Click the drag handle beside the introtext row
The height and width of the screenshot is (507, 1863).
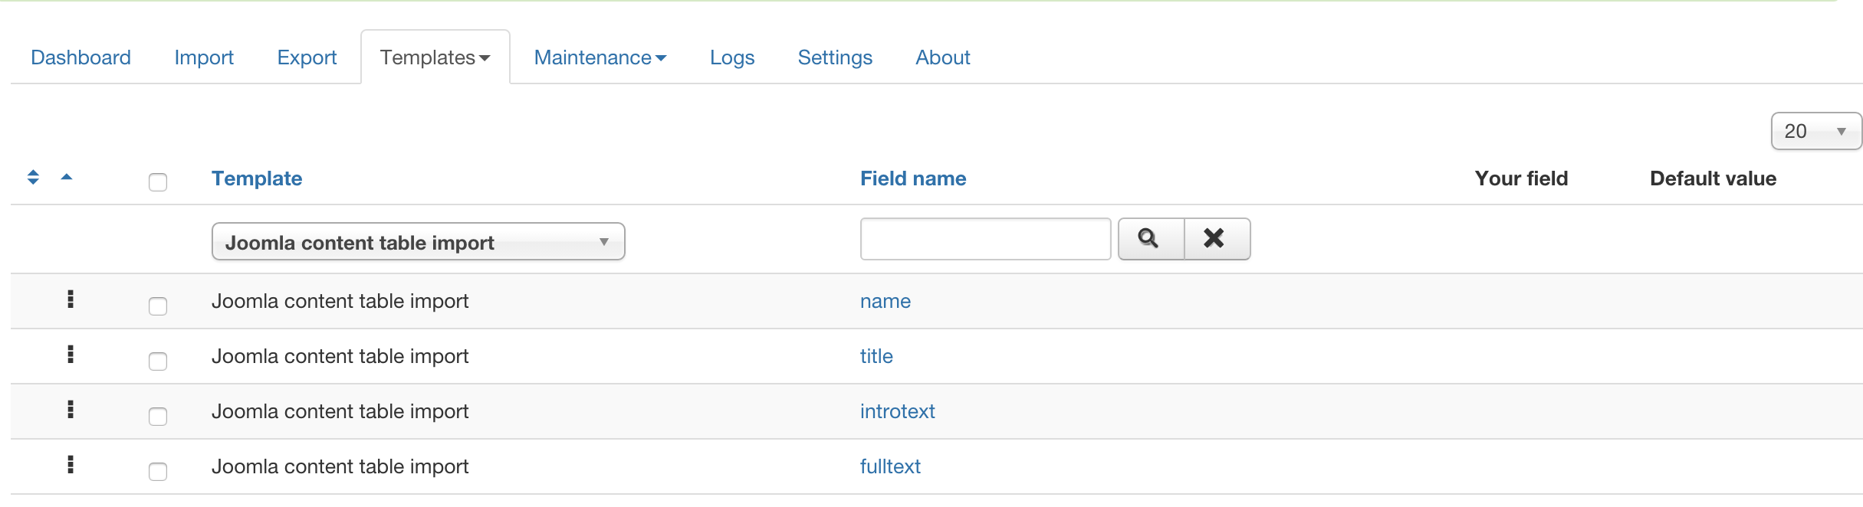pyautogui.click(x=70, y=410)
